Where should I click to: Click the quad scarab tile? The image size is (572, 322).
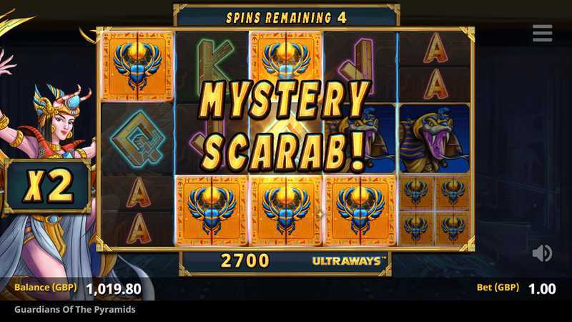pos(435,210)
